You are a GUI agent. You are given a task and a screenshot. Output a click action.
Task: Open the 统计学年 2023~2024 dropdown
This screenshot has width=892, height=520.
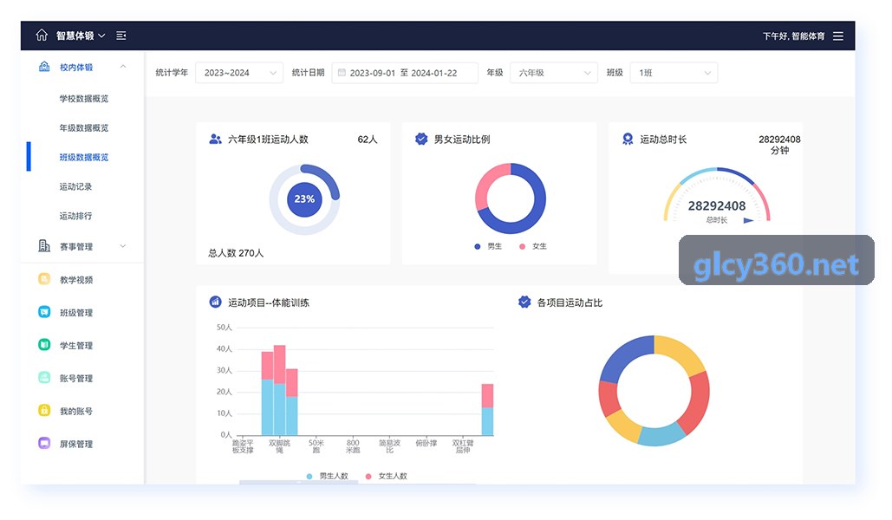239,73
